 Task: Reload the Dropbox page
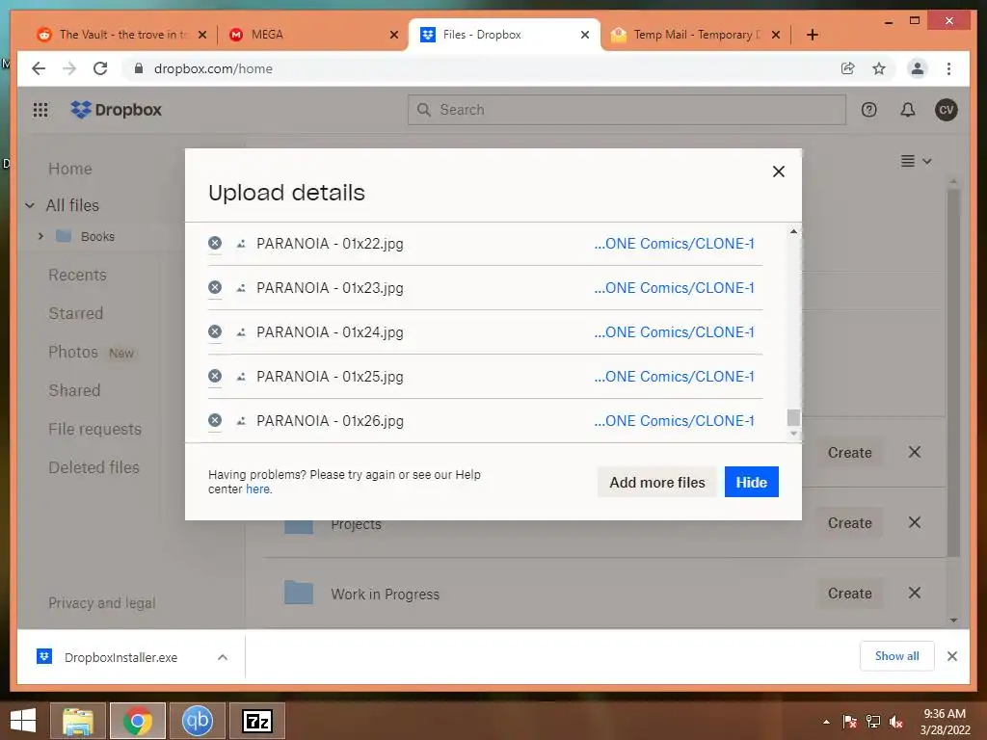pyautogui.click(x=100, y=68)
